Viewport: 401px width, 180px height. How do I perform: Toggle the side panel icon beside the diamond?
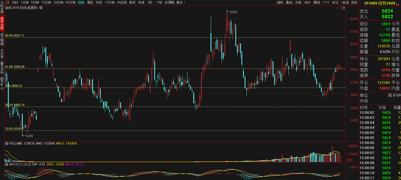[x=343, y=8]
